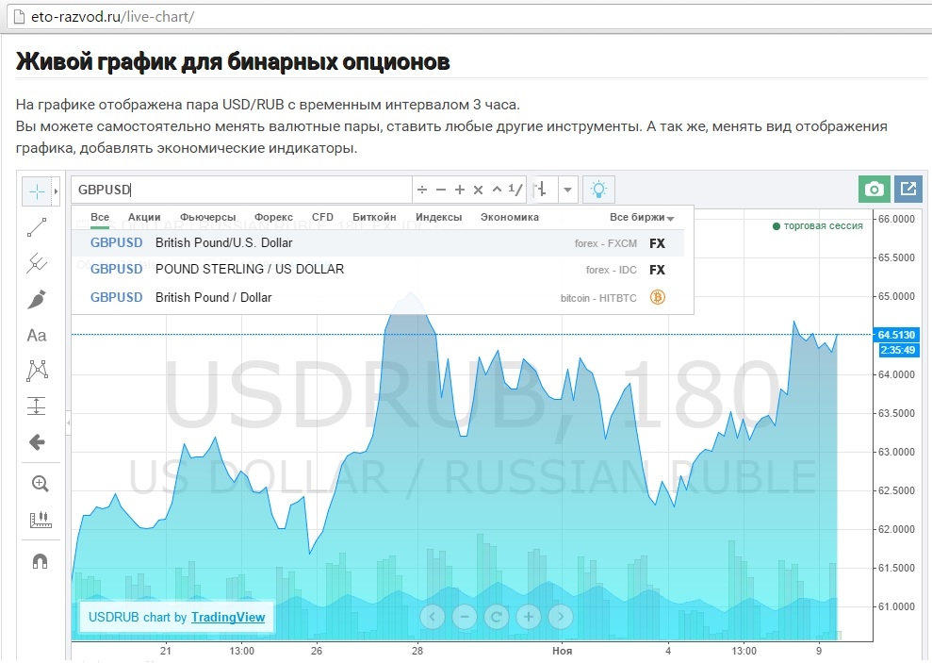Insert the 1/ inverse operator

515,190
